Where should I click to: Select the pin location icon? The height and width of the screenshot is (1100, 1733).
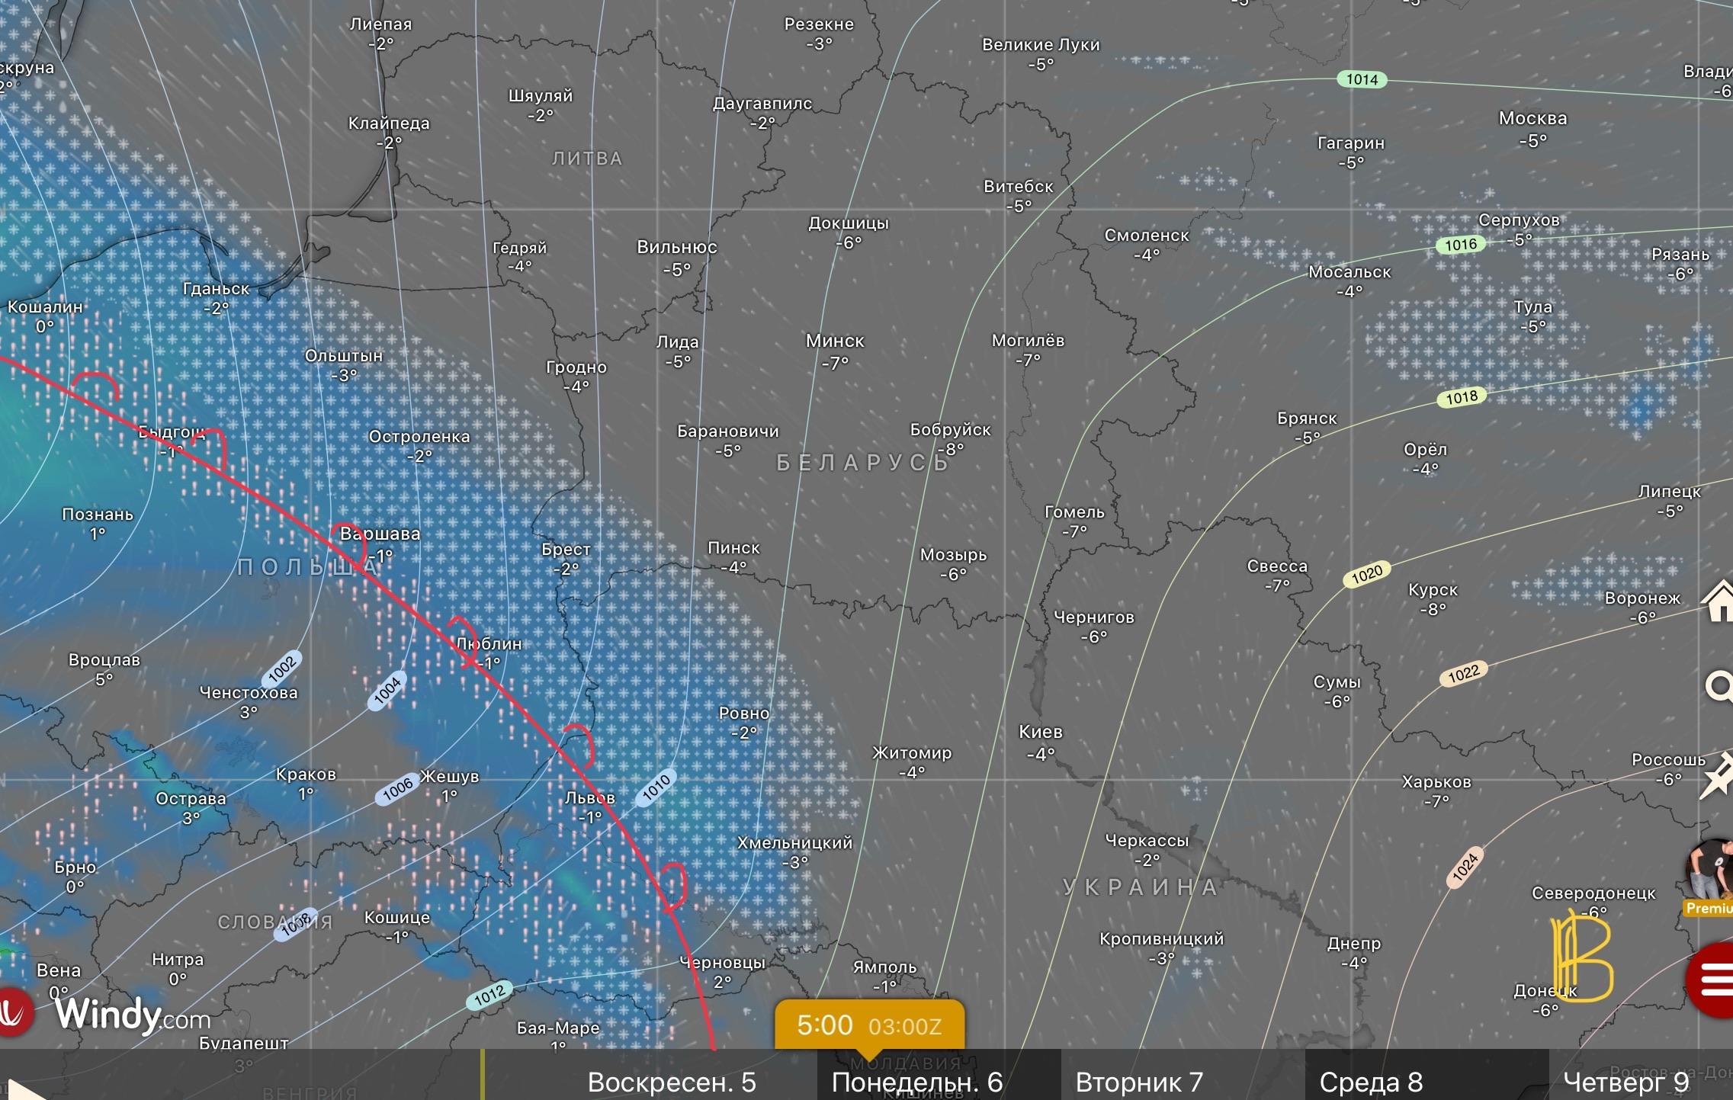(x=1717, y=774)
